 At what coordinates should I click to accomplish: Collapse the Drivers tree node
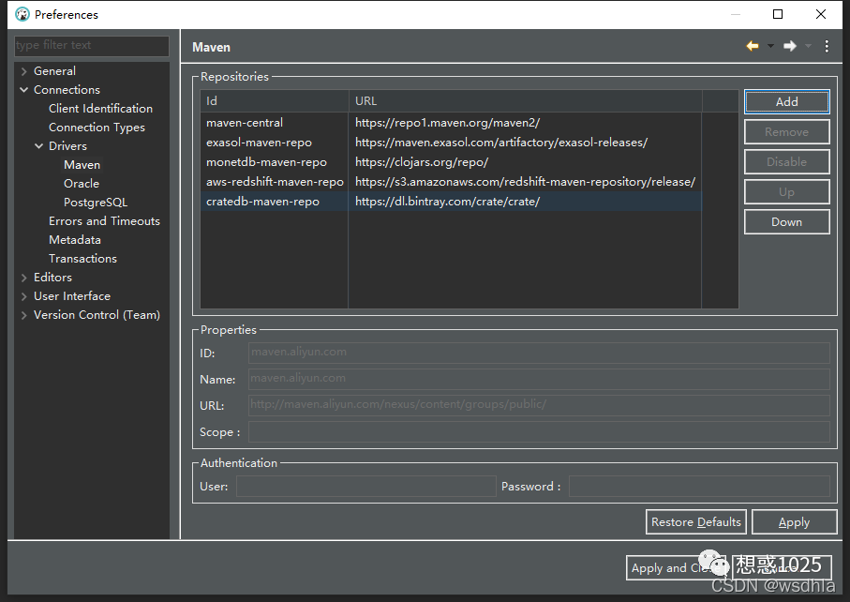(x=39, y=146)
